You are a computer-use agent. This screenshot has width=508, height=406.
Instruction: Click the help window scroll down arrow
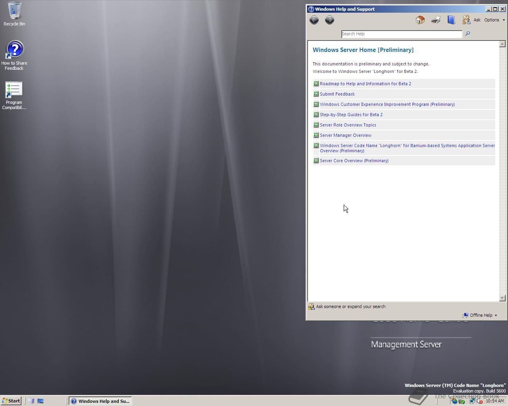(x=502, y=298)
